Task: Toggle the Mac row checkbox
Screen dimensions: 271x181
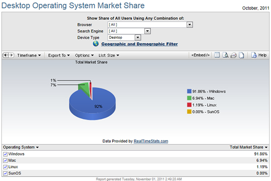Action: click(x=5, y=160)
